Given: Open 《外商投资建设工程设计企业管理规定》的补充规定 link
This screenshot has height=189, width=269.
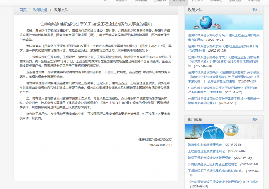Looking at the screenshot, I should point(224,182).
